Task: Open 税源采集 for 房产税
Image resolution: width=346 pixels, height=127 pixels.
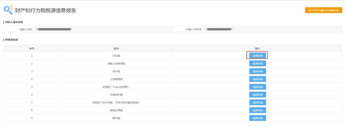Action: [x=258, y=71]
